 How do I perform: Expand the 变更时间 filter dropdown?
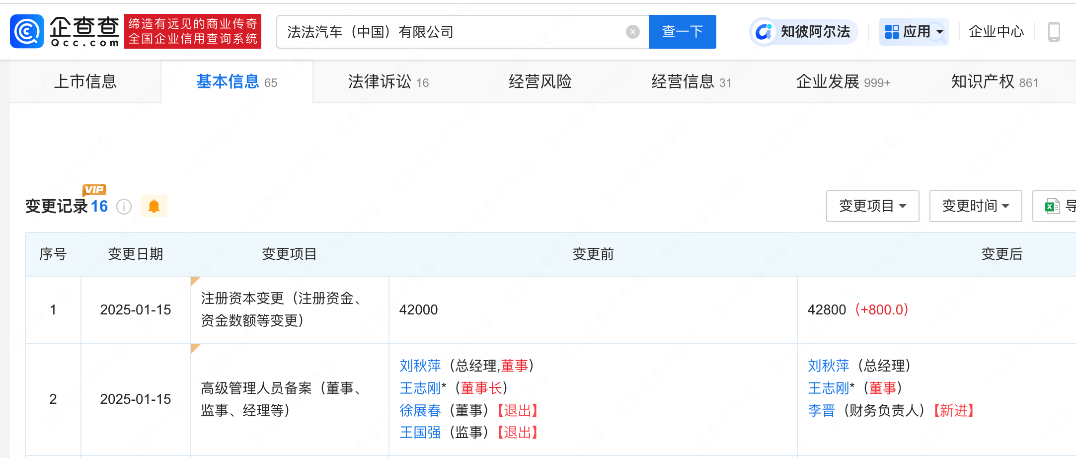(x=976, y=206)
